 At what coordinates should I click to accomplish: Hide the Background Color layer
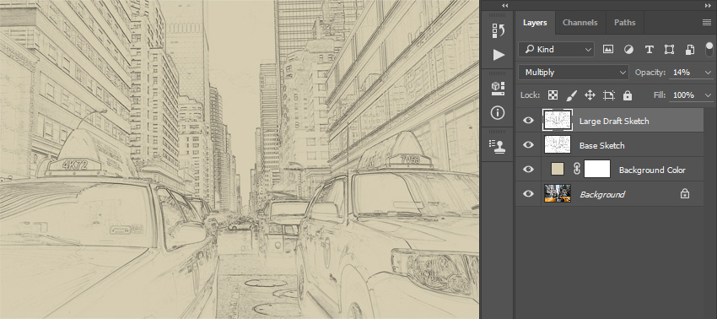(528, 170)
